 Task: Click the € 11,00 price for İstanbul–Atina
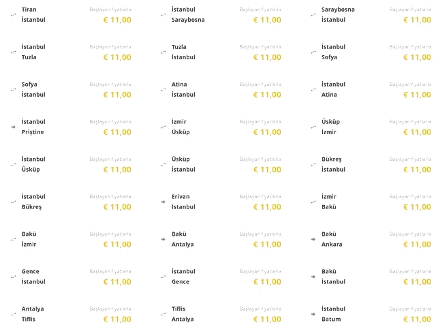(x=417, y=95)
